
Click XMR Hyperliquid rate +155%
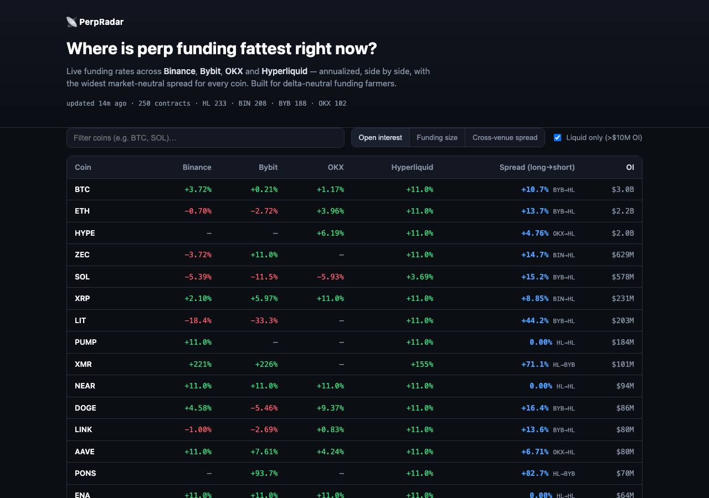tap(422, 364)
